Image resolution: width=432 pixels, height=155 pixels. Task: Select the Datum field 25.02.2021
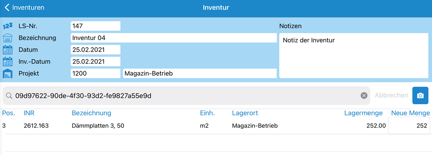[95, 50]
